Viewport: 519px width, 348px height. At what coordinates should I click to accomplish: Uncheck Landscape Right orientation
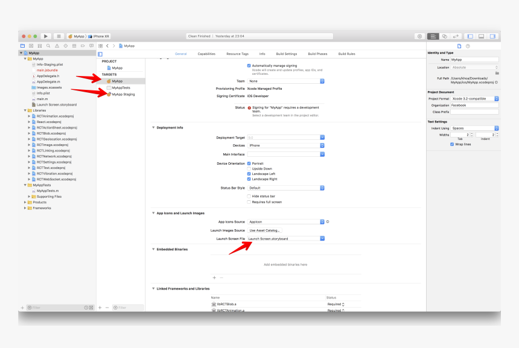[249, 179]
